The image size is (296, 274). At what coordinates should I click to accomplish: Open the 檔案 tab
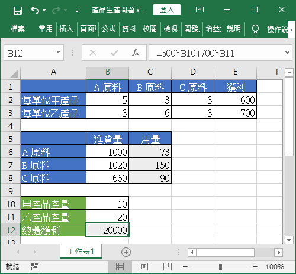click(x=18, y=29)
